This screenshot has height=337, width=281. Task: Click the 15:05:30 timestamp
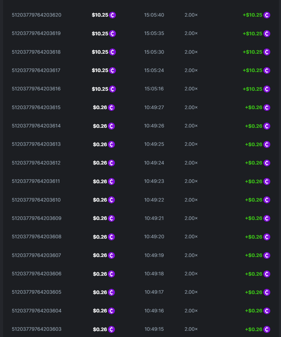click(154, 52)
